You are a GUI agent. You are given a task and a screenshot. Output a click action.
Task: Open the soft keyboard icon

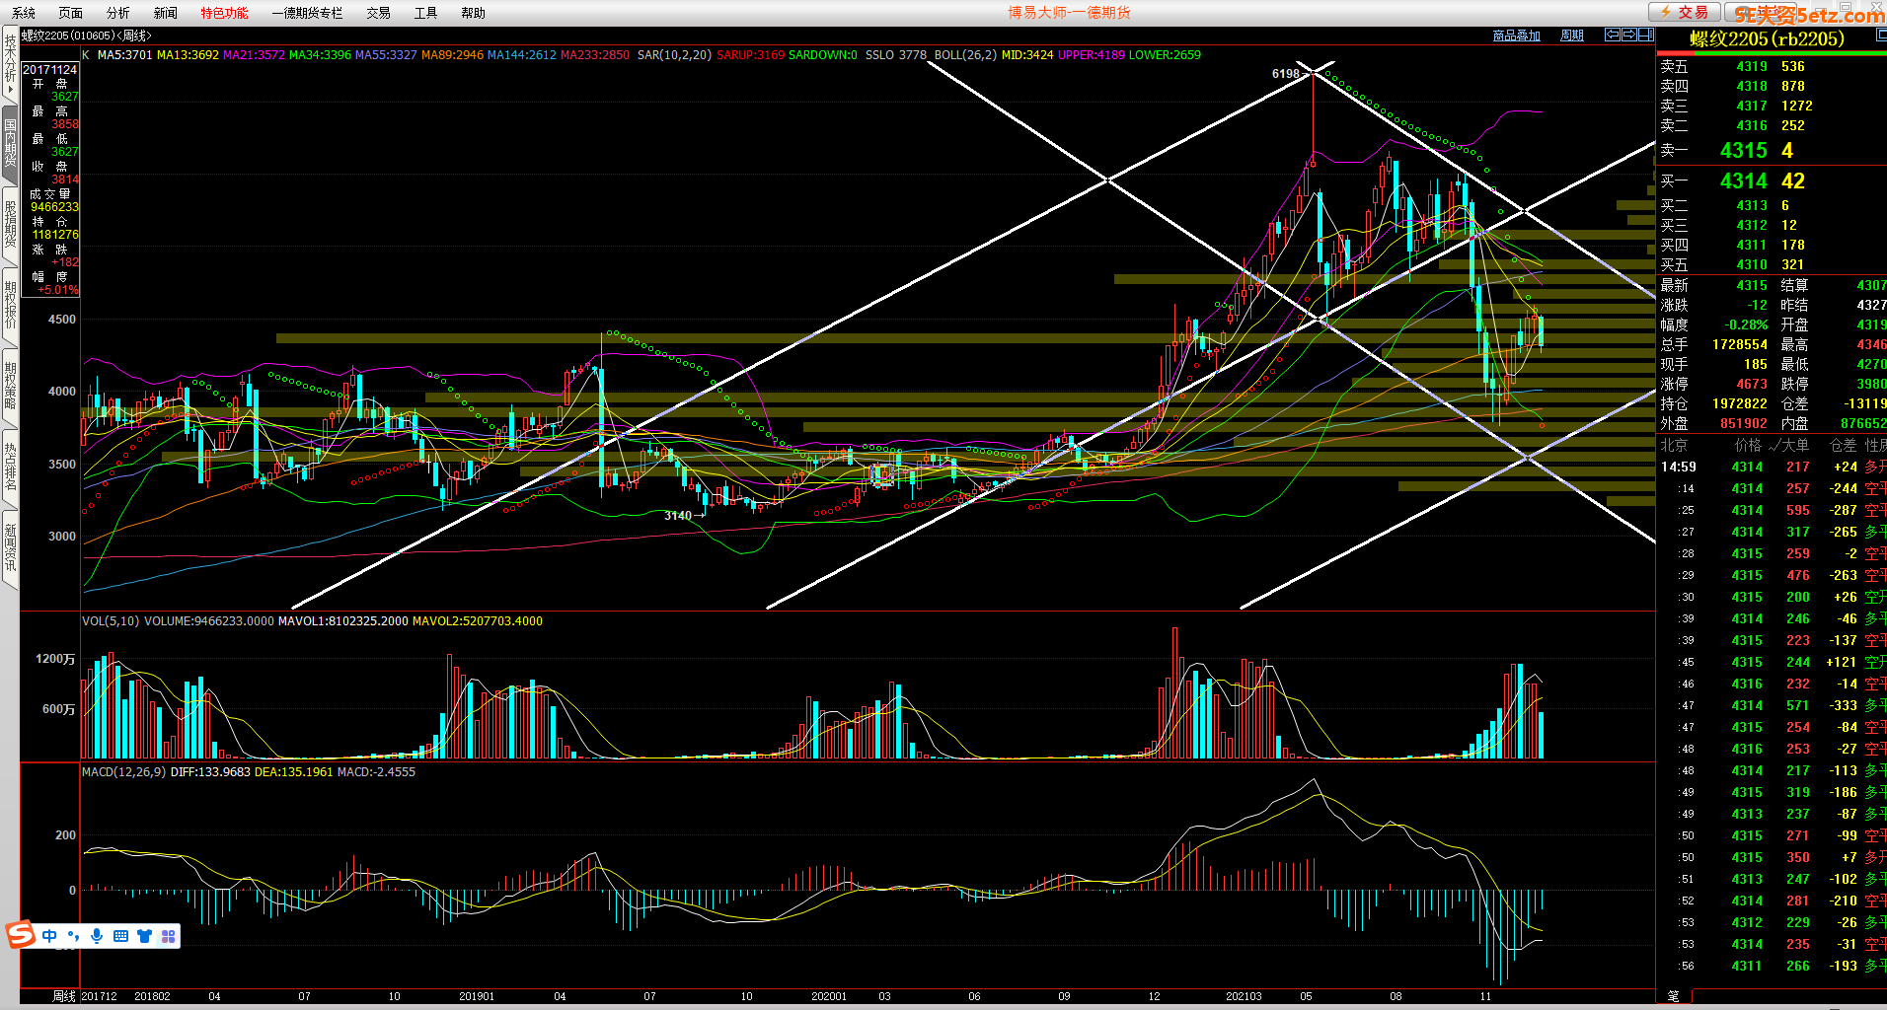coord(120,936)
